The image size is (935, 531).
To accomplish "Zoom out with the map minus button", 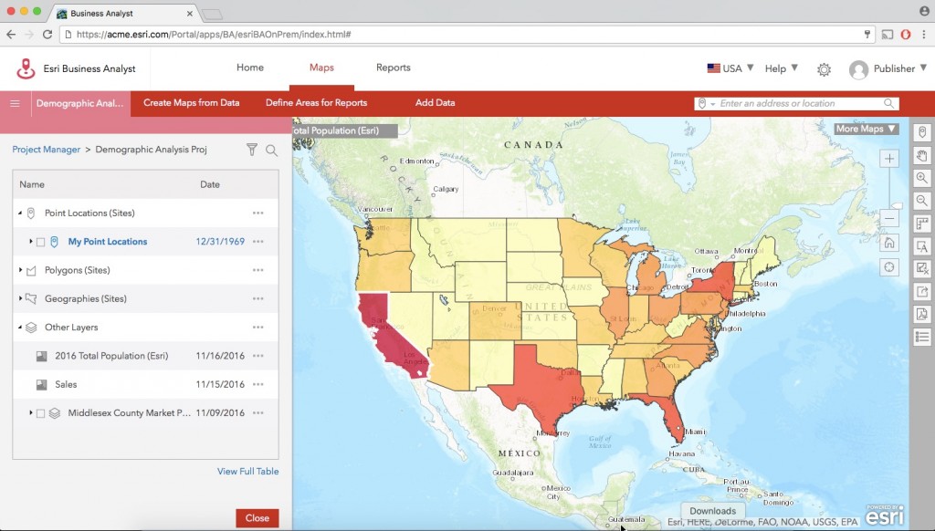I will pyautogui.click(x=889, y=218).
